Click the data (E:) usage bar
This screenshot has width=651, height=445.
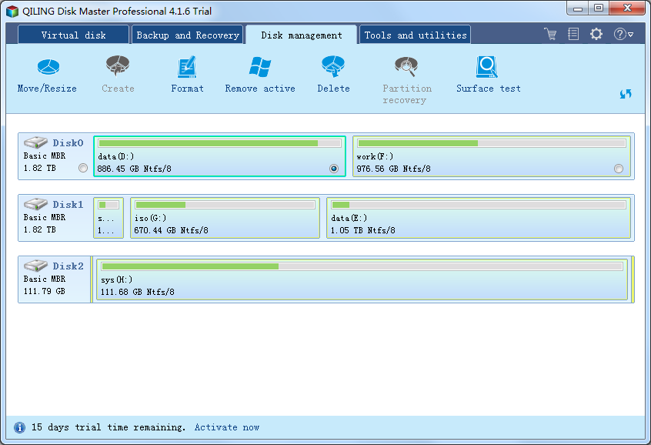tap(479, 205)
